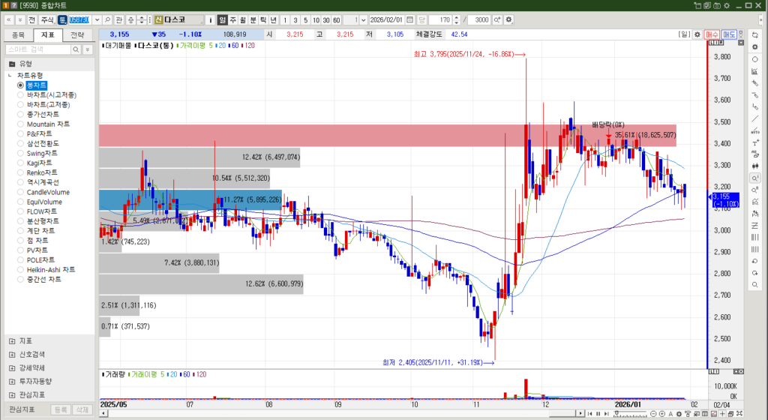Click the search icon in smart search box

[x=75, y=49]
